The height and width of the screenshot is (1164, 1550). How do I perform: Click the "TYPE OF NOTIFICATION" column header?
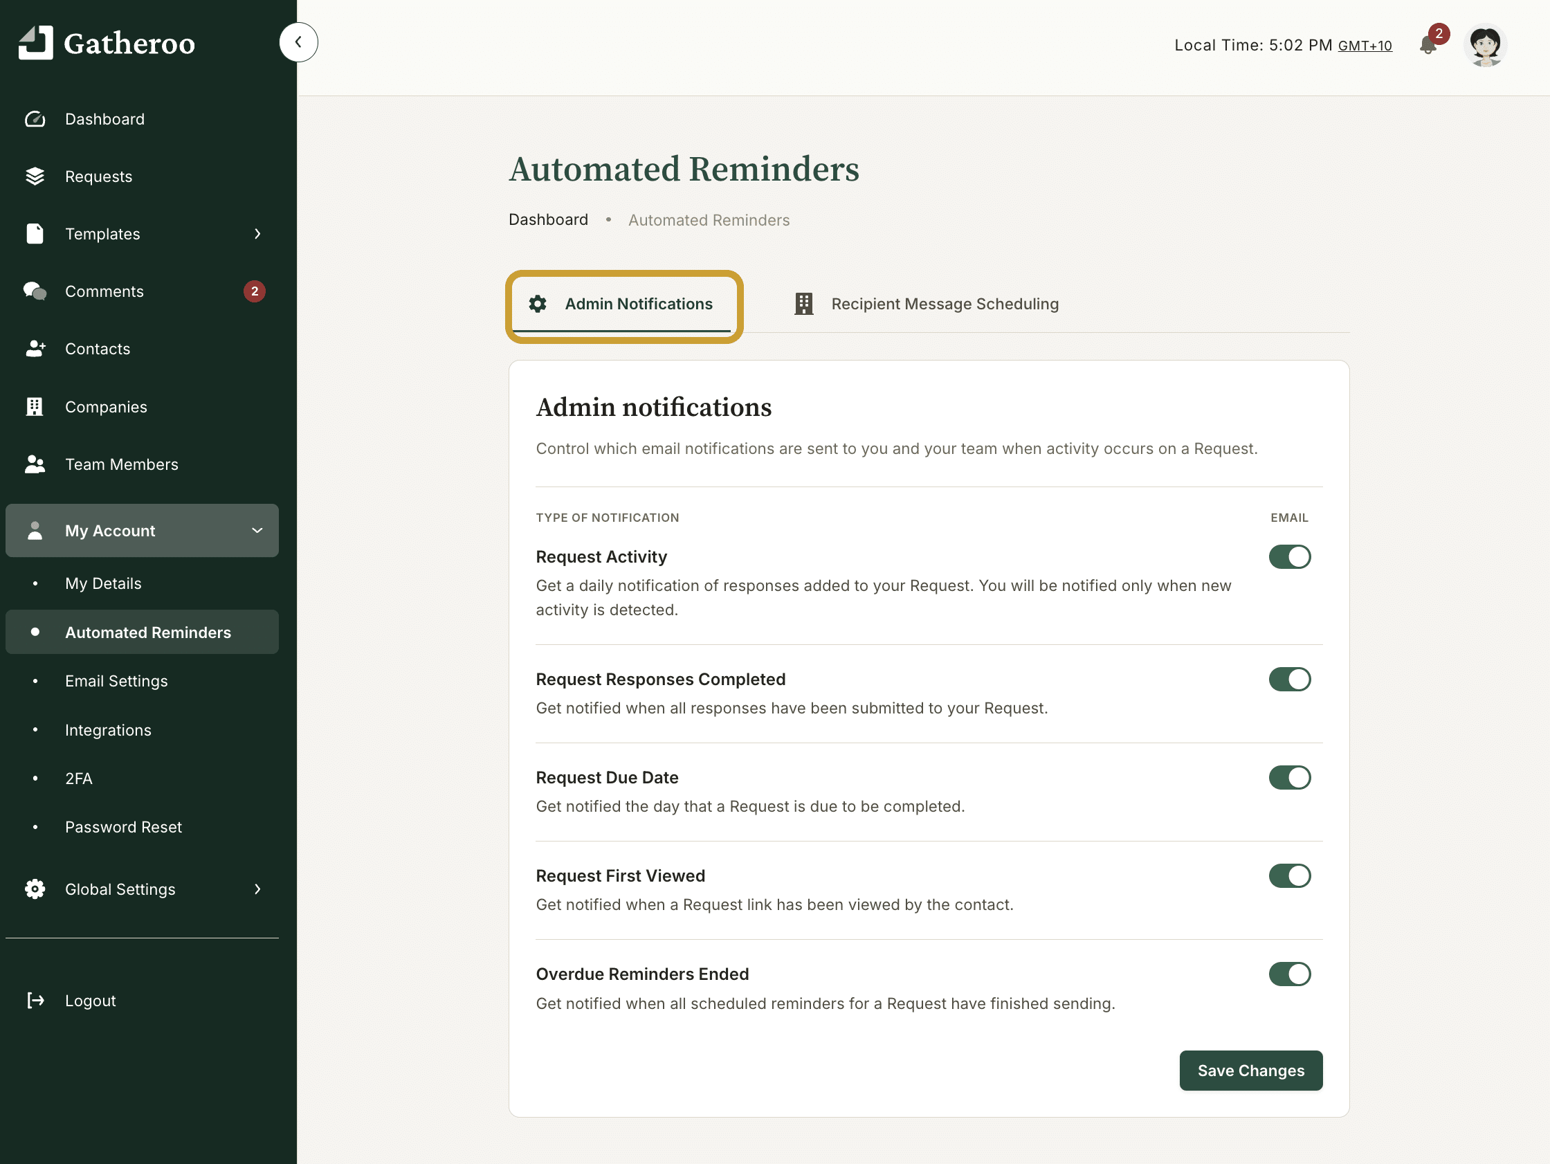click(x=607, y=518)
